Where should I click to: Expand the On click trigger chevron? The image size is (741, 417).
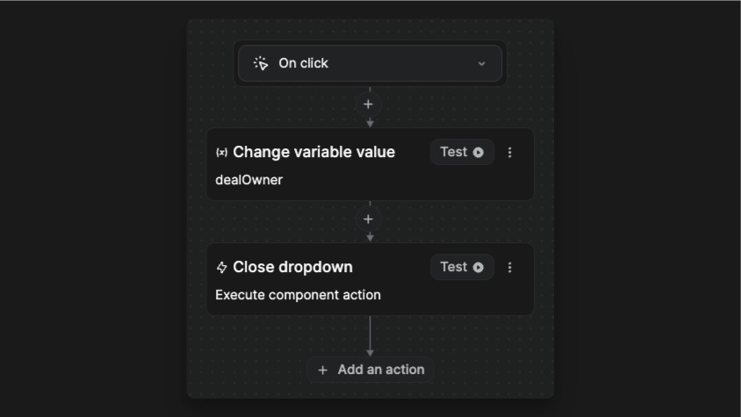[481, 63]
